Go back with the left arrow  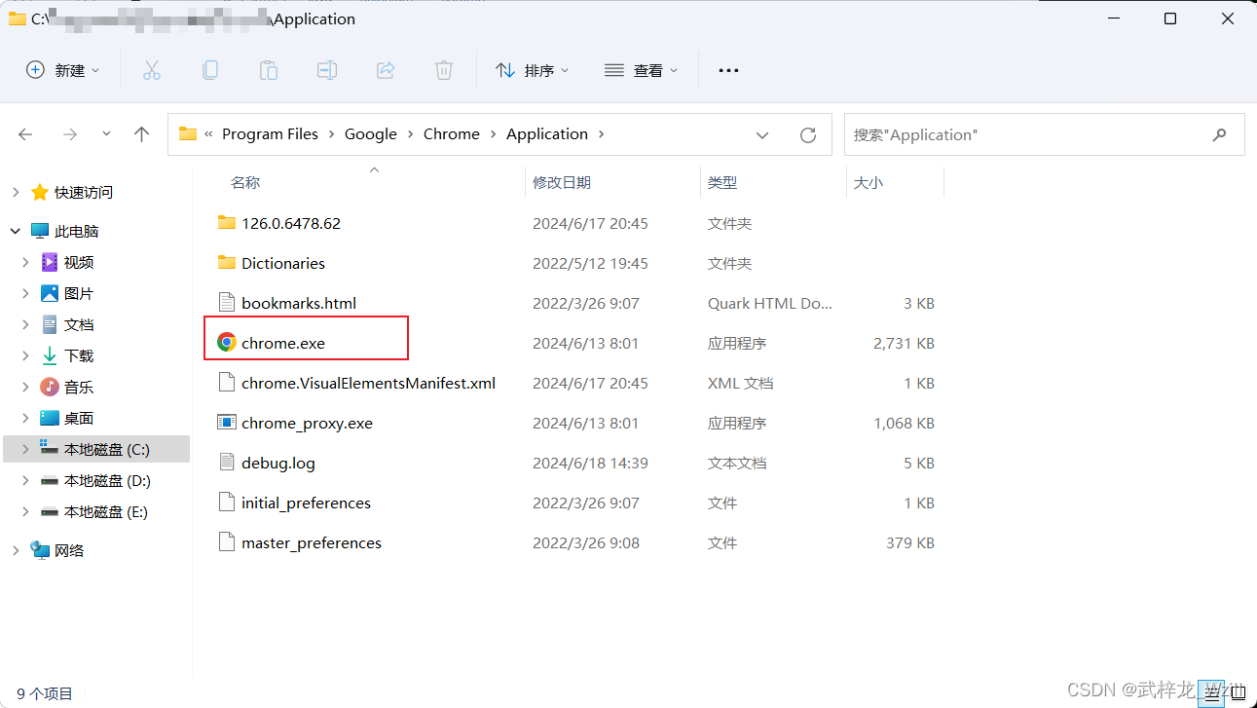(x=25, y=134)
